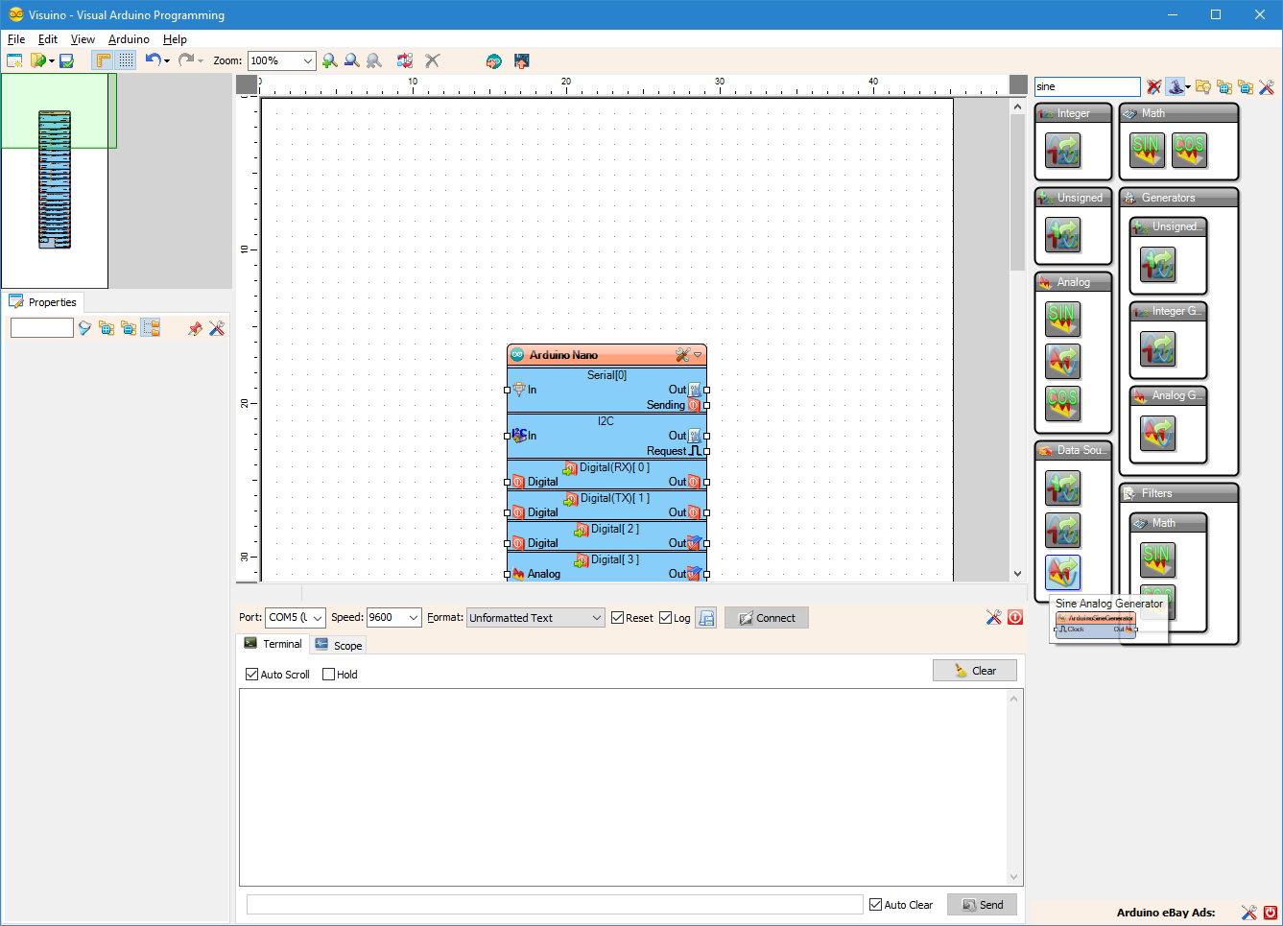This screenshot has height=926, width=1283.
Task: Click the Undo arrow icon
Action: [x=153, y=59]
